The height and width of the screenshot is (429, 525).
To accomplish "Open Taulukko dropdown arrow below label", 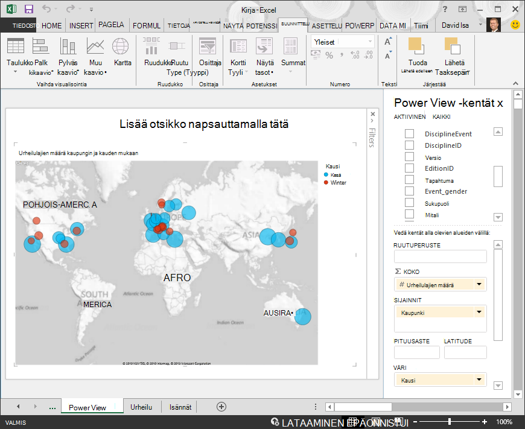I will 16,72.
